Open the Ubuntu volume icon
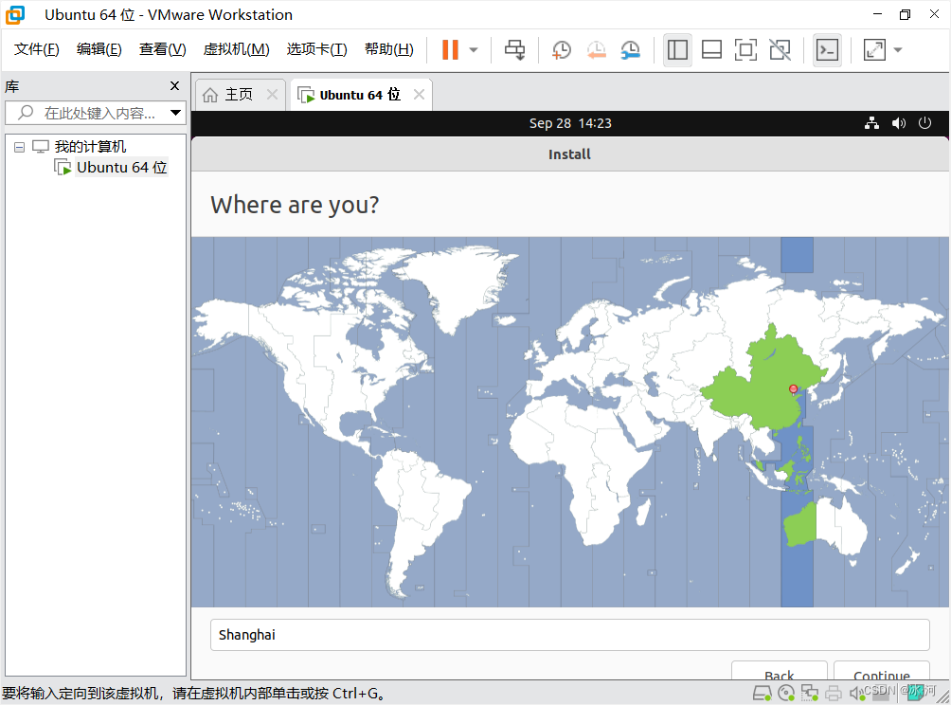The height and width of the screenshot is (705, 951). point(899,123)
